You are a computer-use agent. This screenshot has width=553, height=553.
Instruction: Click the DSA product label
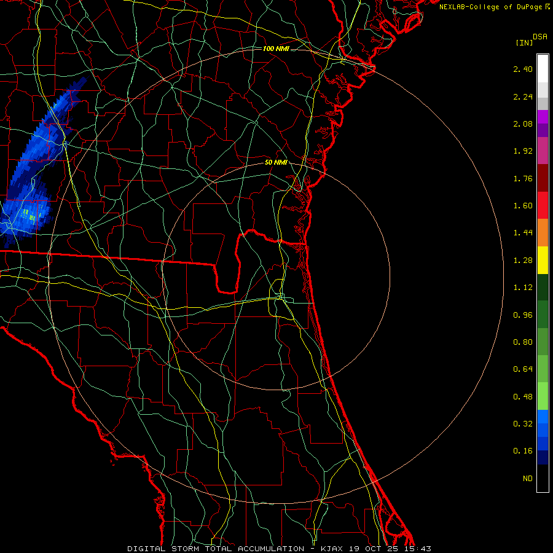[x=540, y=37]
